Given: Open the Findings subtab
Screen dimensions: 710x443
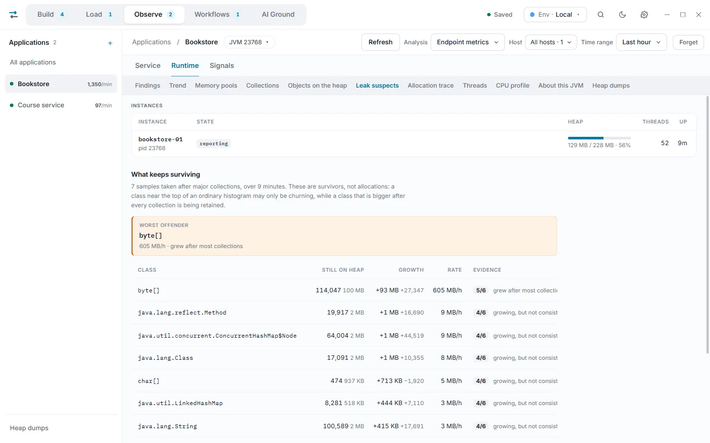Looking at the screenshot, I should (147, 86).
